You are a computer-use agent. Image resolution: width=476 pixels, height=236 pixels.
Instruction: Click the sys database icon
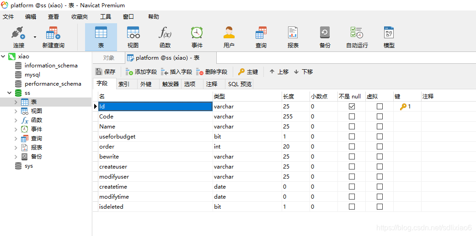tap(18, 166)
